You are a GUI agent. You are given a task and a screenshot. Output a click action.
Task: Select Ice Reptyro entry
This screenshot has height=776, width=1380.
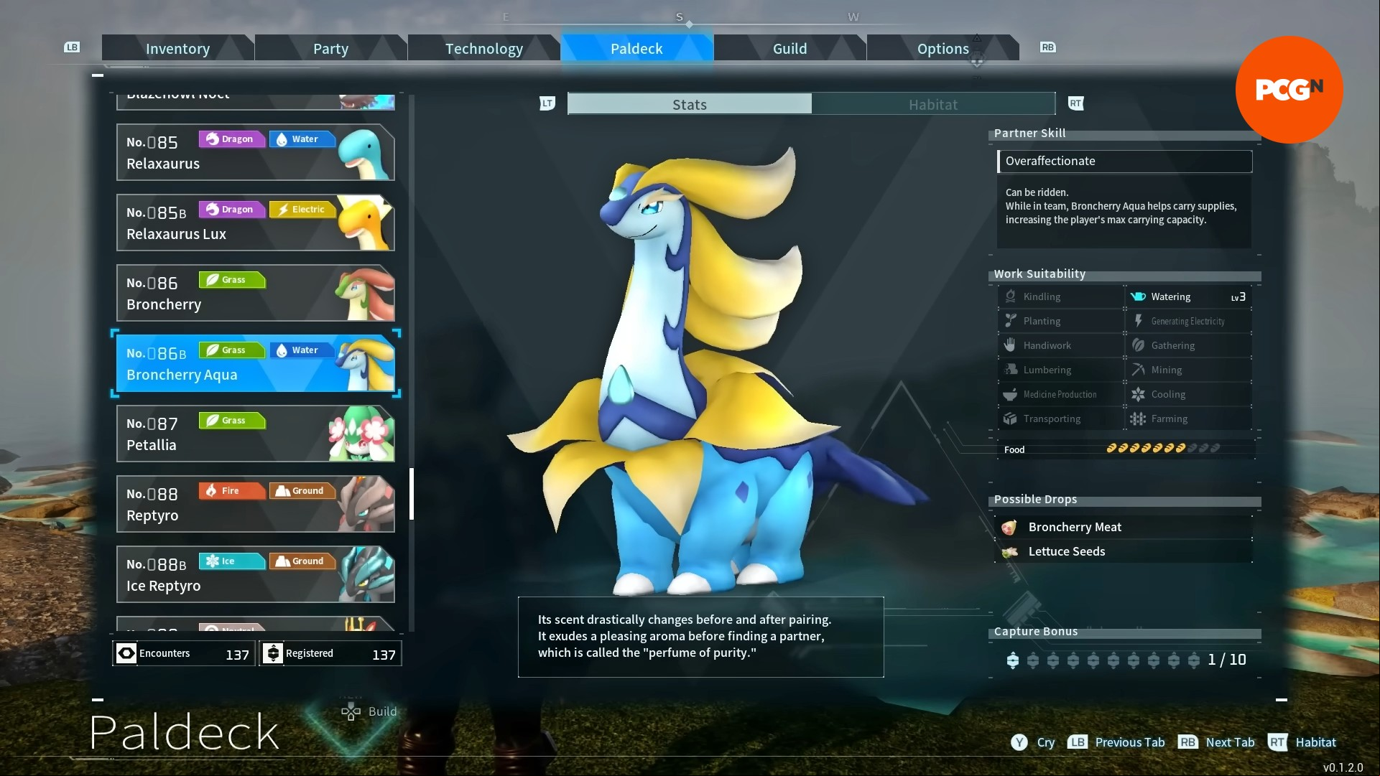point(256,574)
